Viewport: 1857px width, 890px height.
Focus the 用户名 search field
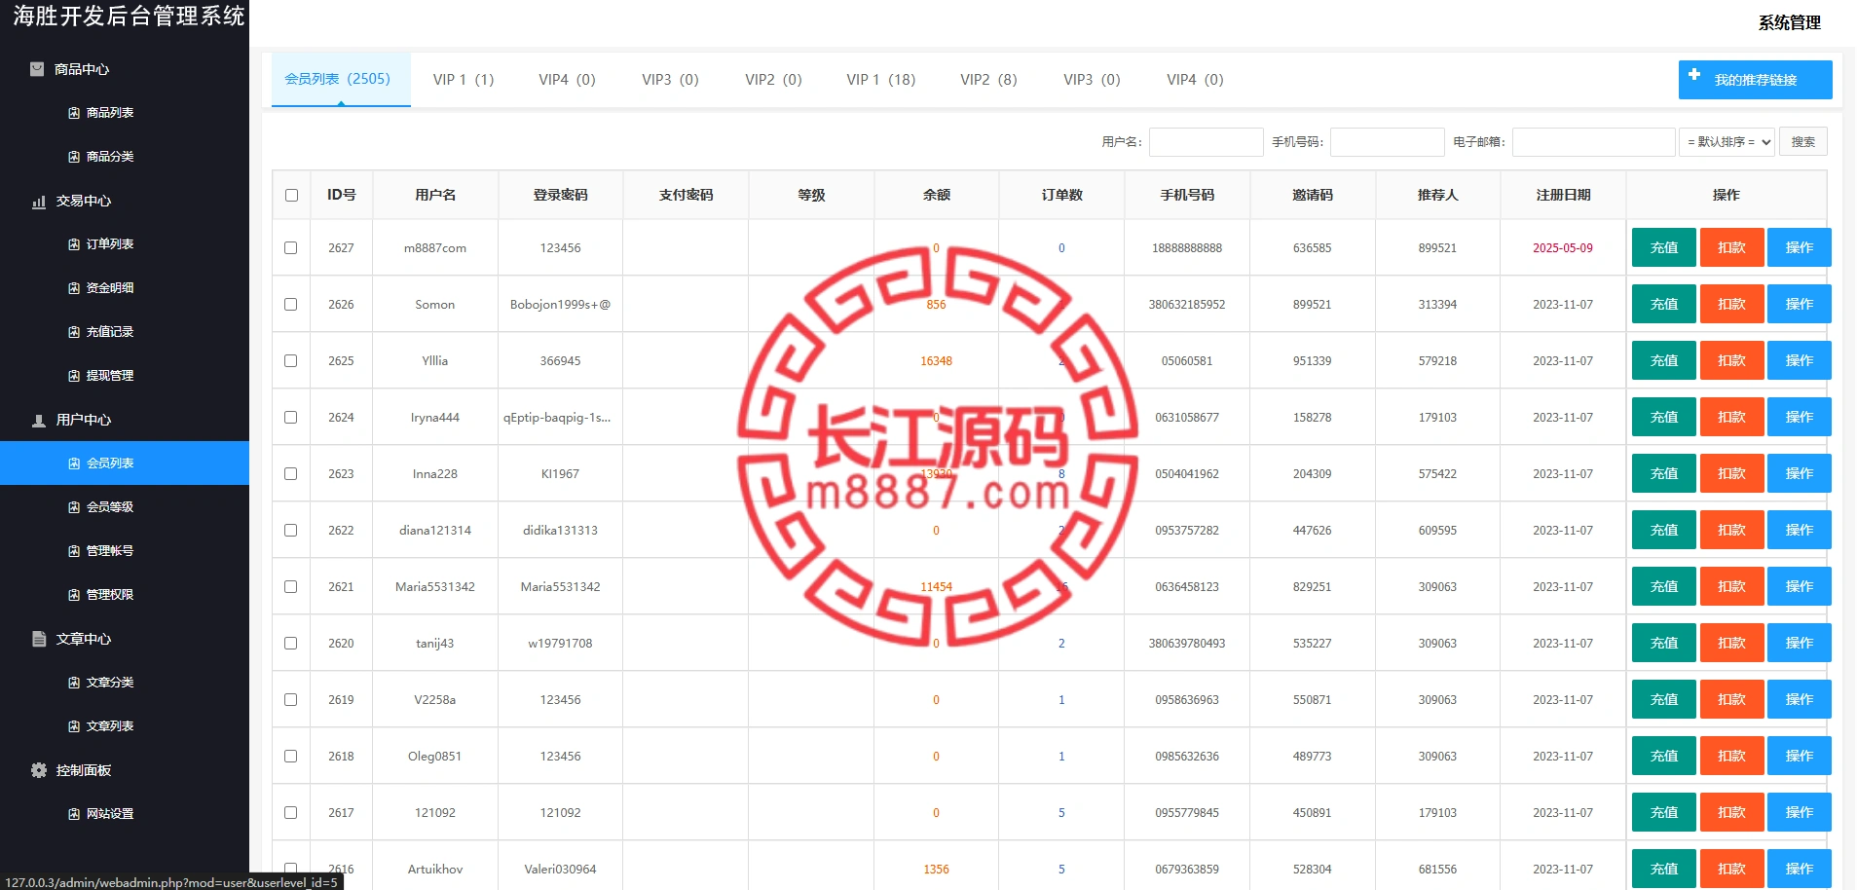(1206, 142)
